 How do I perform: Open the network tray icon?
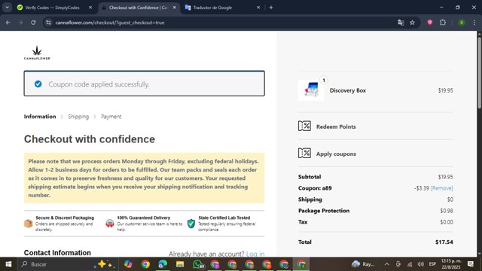pos(410,264)
